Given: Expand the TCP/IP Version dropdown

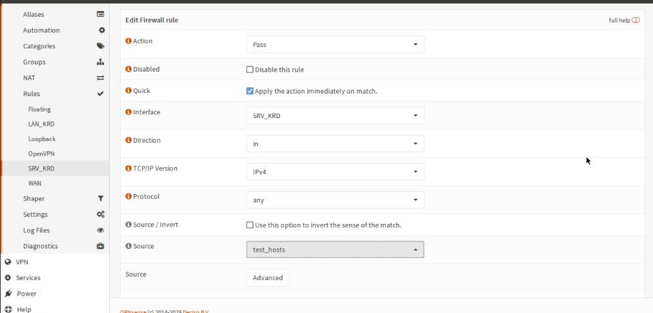Looking at the screenshot, I should 335,172.
